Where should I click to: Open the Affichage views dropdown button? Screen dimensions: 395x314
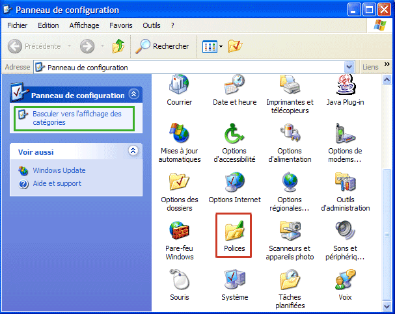pos(212,46)
